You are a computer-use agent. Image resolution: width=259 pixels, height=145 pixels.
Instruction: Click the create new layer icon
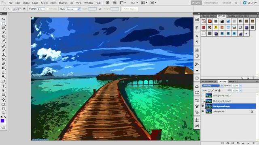[248, 143]
